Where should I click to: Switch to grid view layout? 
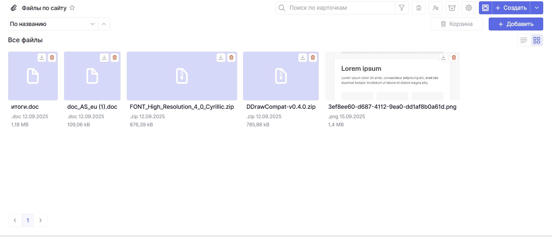pyautogui.click(x=537, y=40)
